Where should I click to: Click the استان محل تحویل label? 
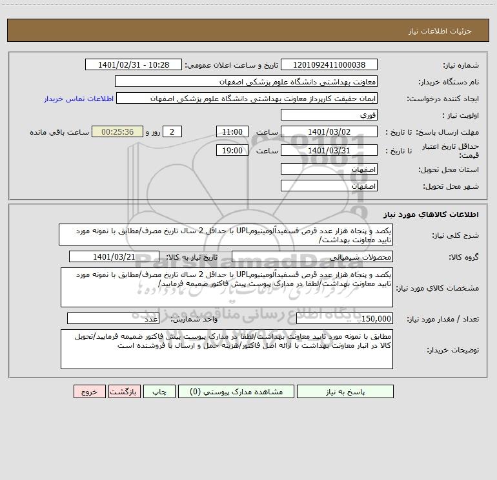pyautogui.click(x=449, y=169)
